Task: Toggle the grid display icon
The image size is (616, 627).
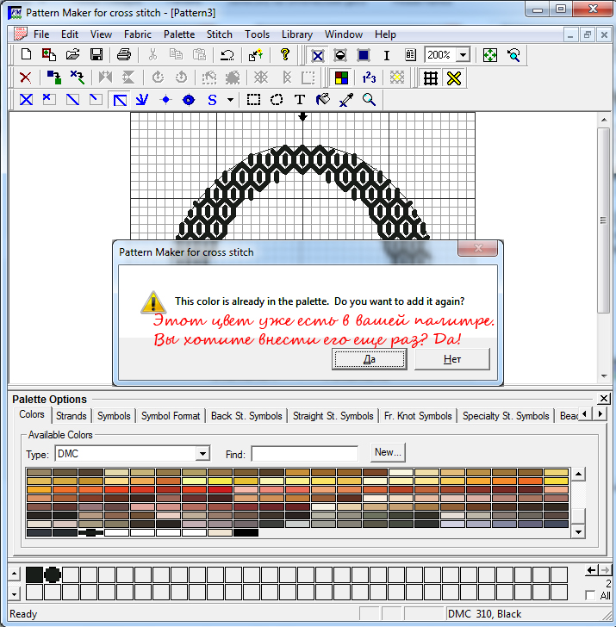Action: (431, 78)
